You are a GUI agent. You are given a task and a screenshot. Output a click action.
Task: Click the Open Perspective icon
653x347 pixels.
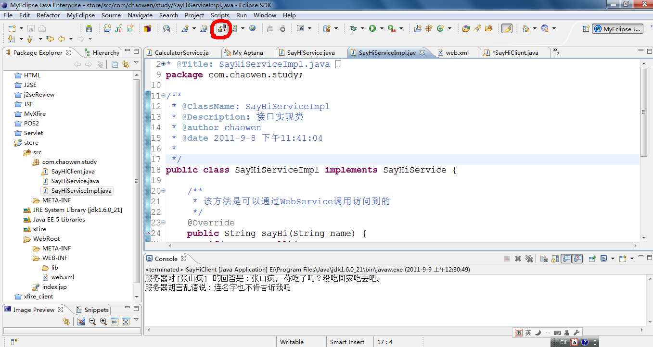coord(586,29)
